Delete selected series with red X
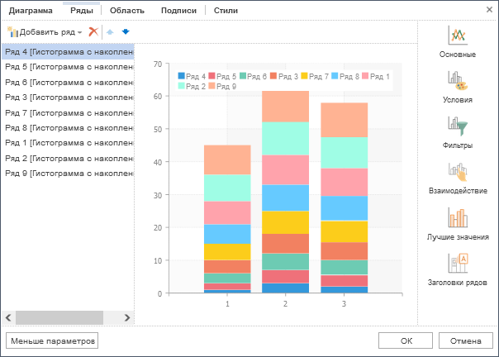The width and height of the screenshot is (499, 357). (93, 31)
